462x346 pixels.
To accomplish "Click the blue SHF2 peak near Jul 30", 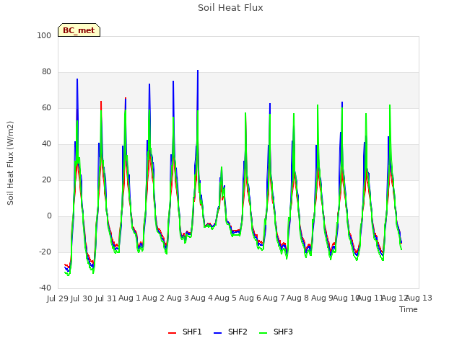I will coord(77,79).
